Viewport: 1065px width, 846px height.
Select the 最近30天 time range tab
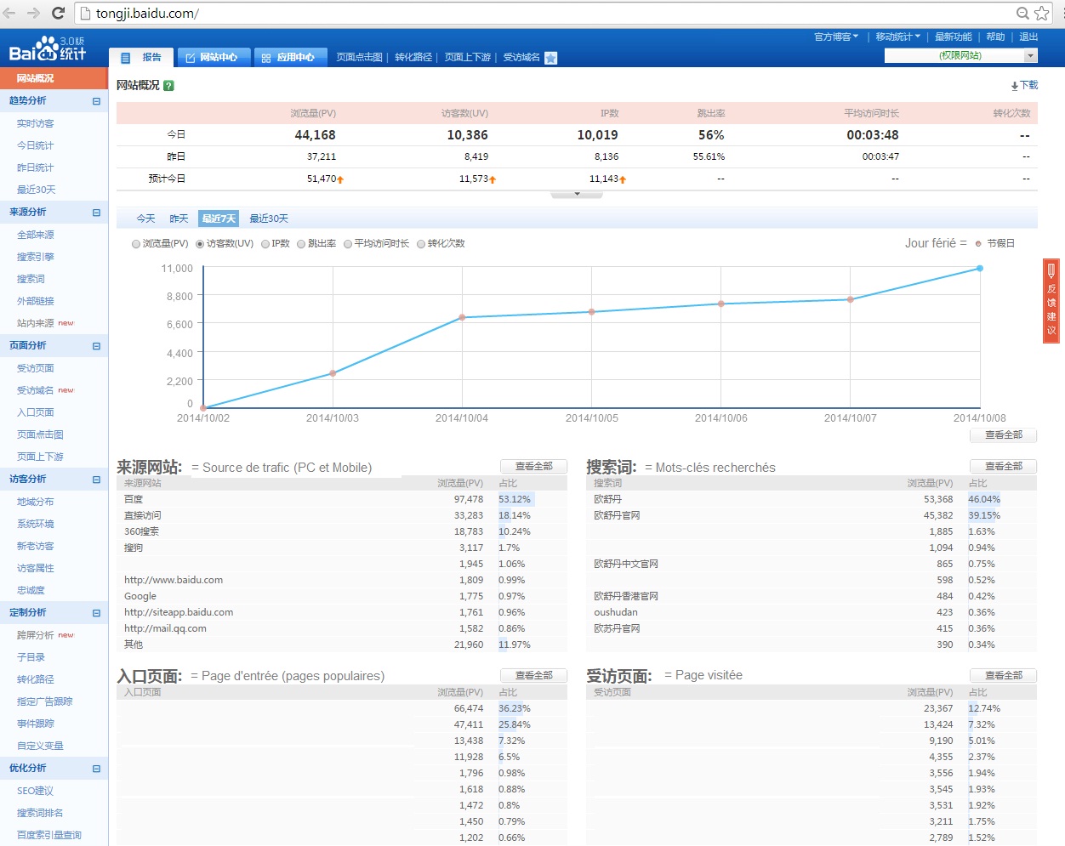point(269,219)
